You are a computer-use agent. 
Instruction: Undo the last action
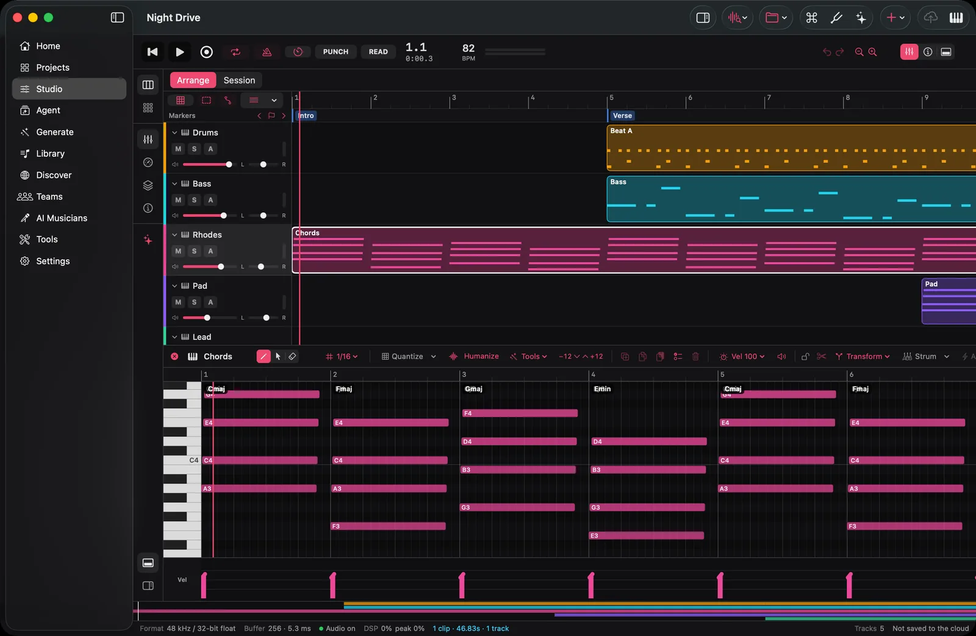pyautogui.click(x=827, y=52)
